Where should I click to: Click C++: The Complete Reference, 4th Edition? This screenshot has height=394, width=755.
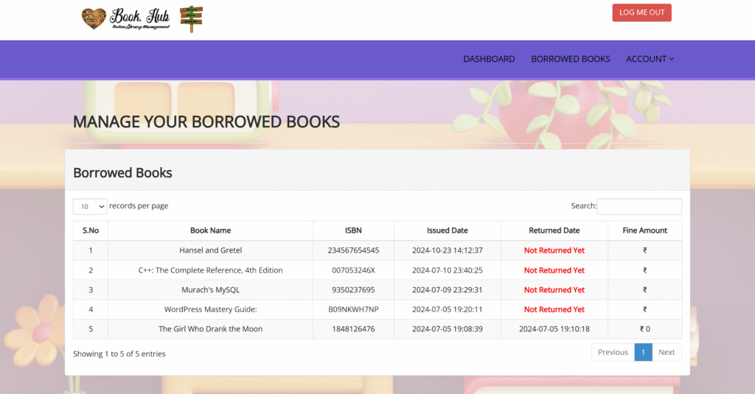click(x=210, y=270)
